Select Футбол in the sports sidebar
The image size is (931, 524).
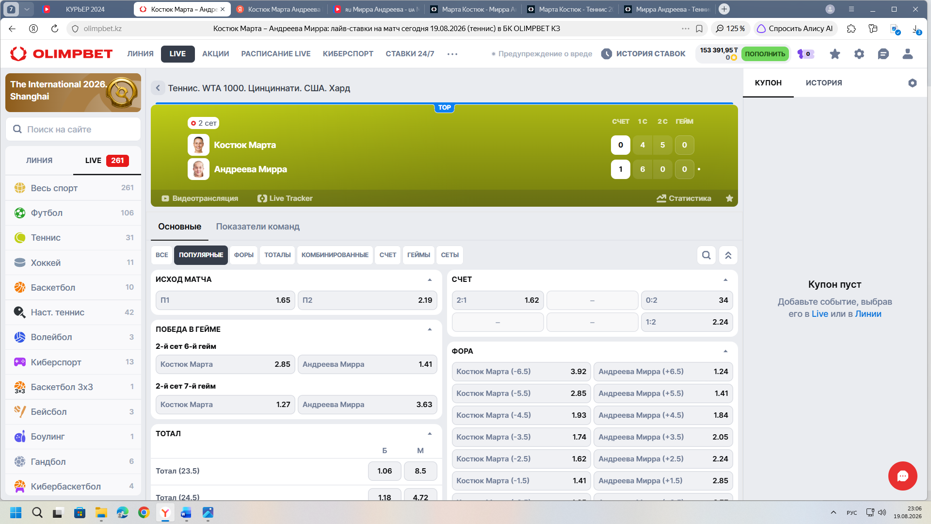point(74,213)
